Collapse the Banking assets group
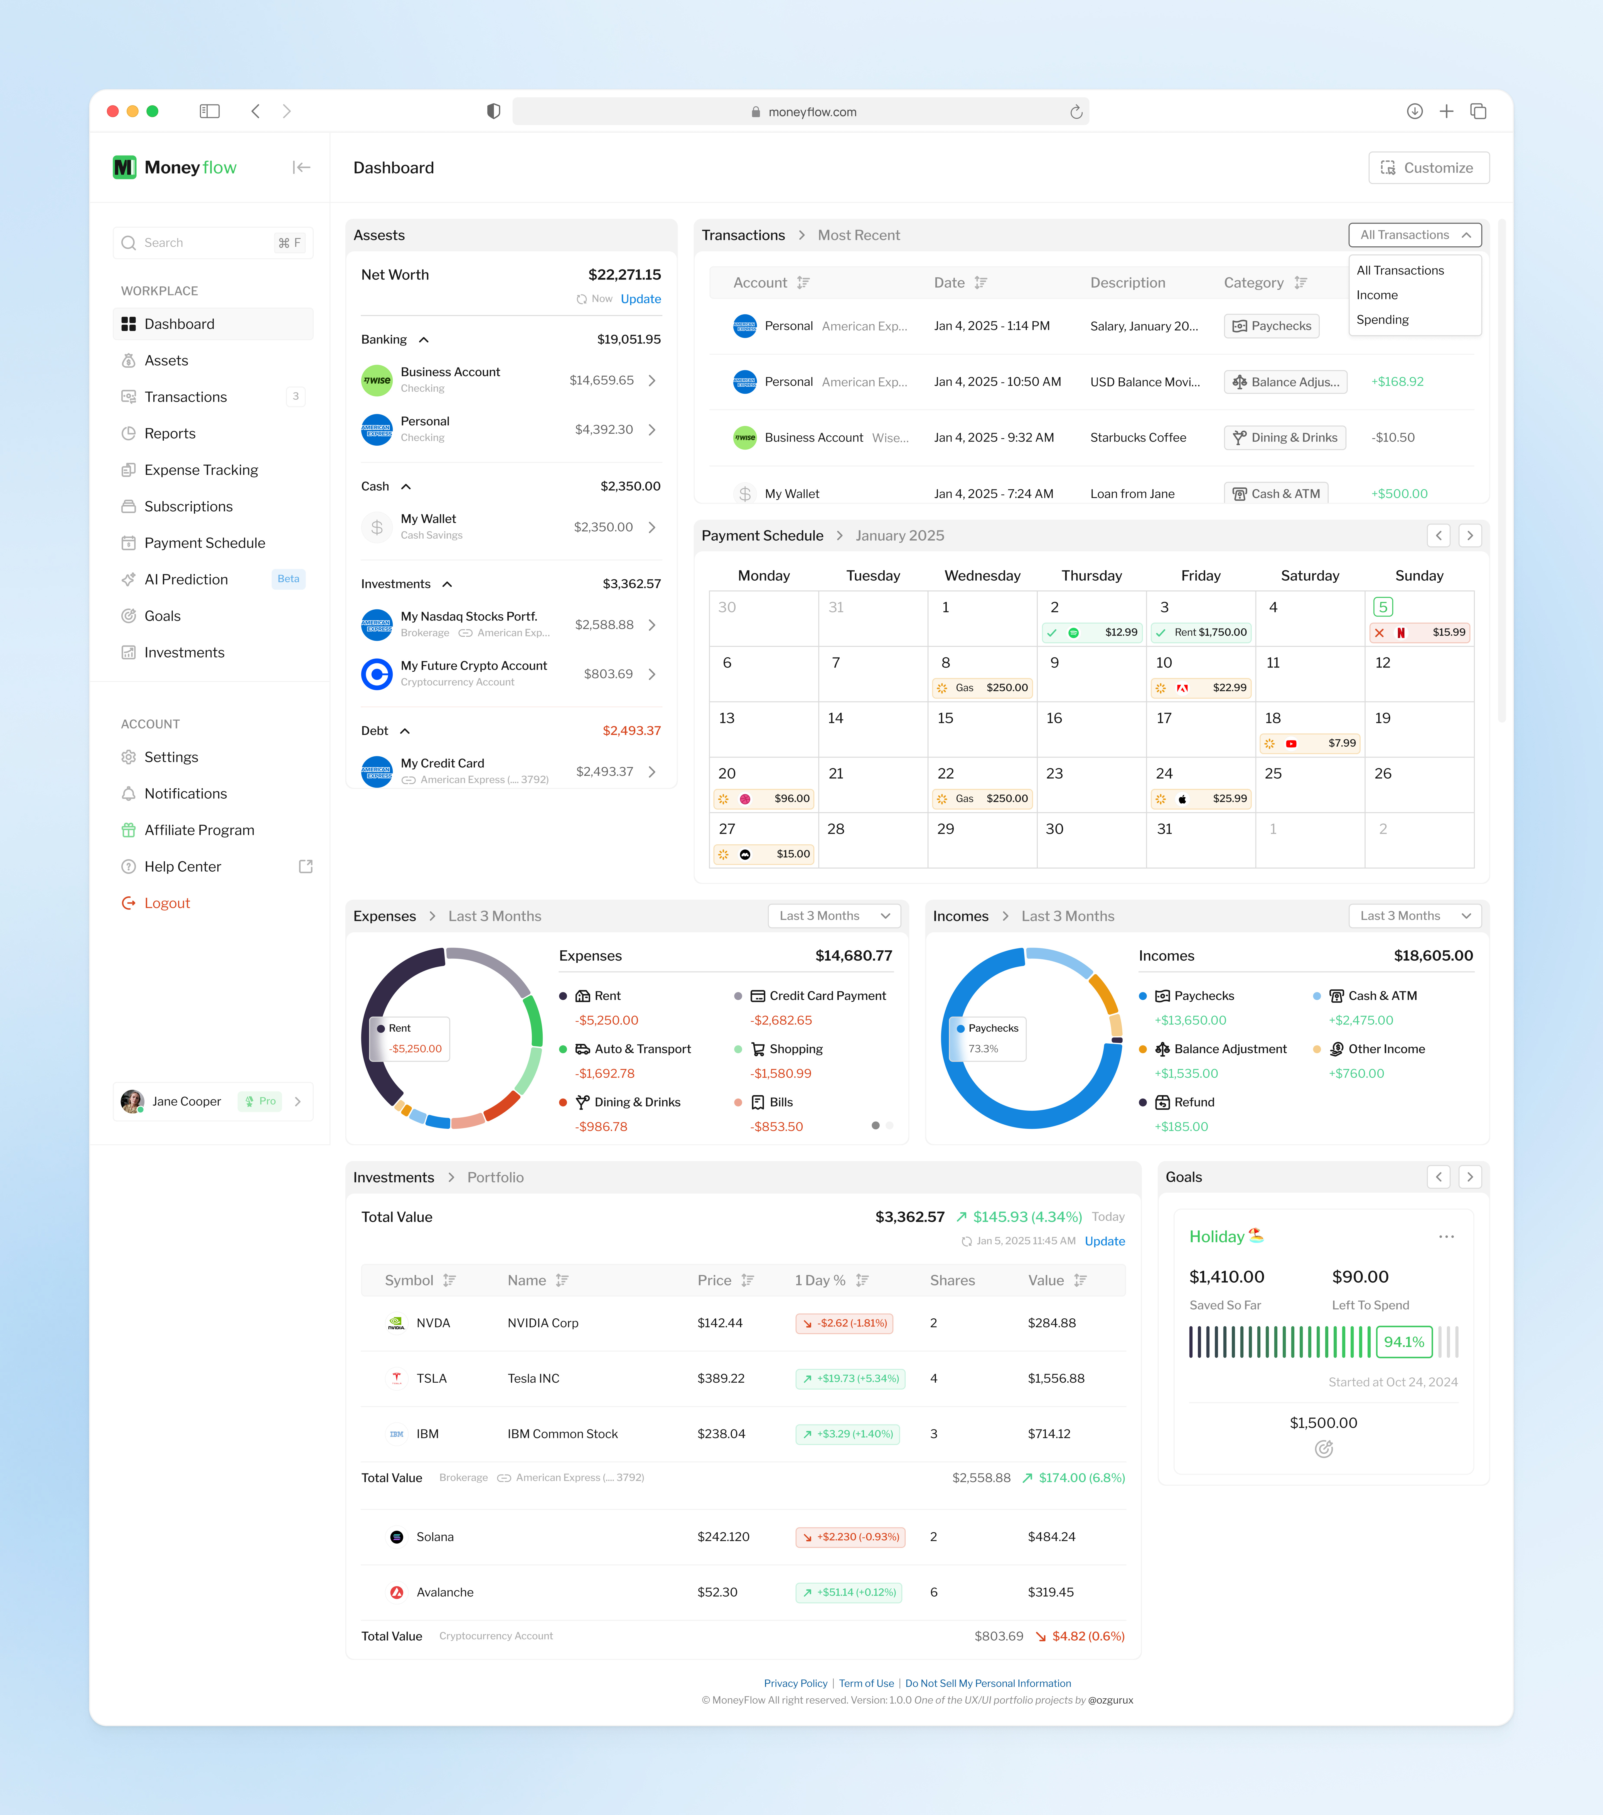 point(423,339)
